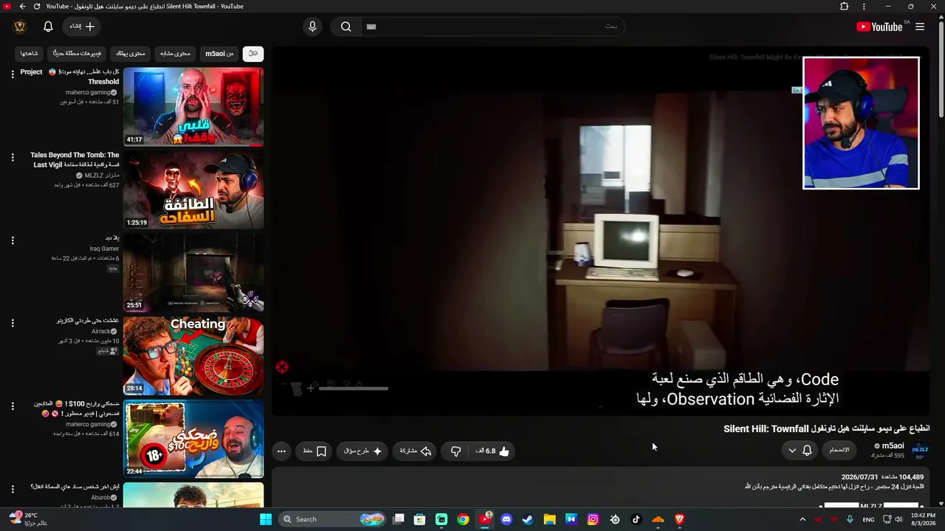Click inside the YouTube search field
This screenshot has height=531, width=945.
tap(493, 27)
